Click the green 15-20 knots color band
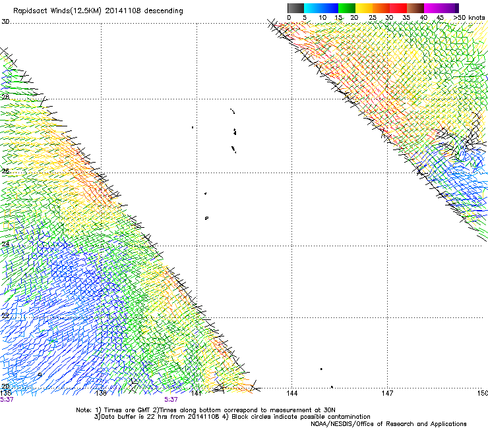The width and height of the screenshot is (488, 428). pos(347,8)
